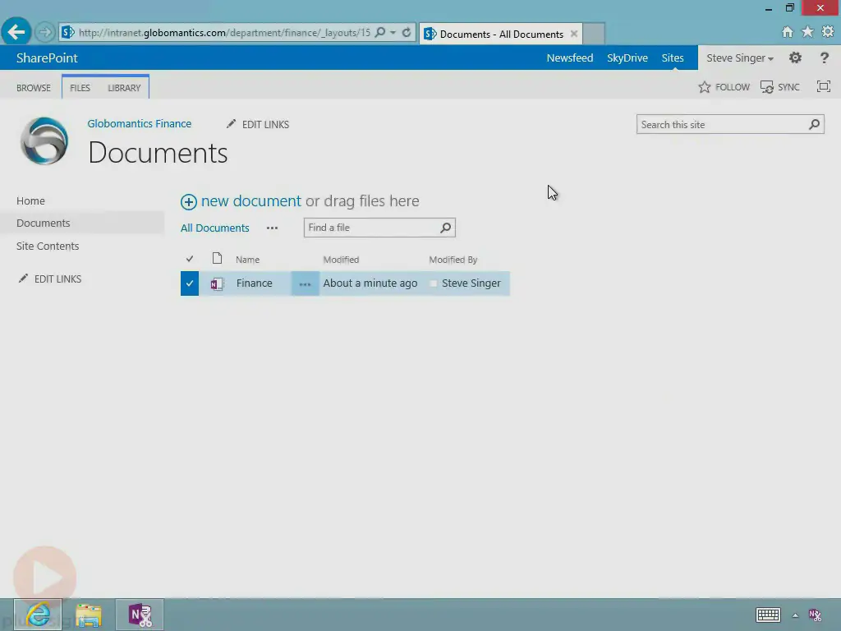Open OneNote clipping tool in the taskbar

point(140,615)
